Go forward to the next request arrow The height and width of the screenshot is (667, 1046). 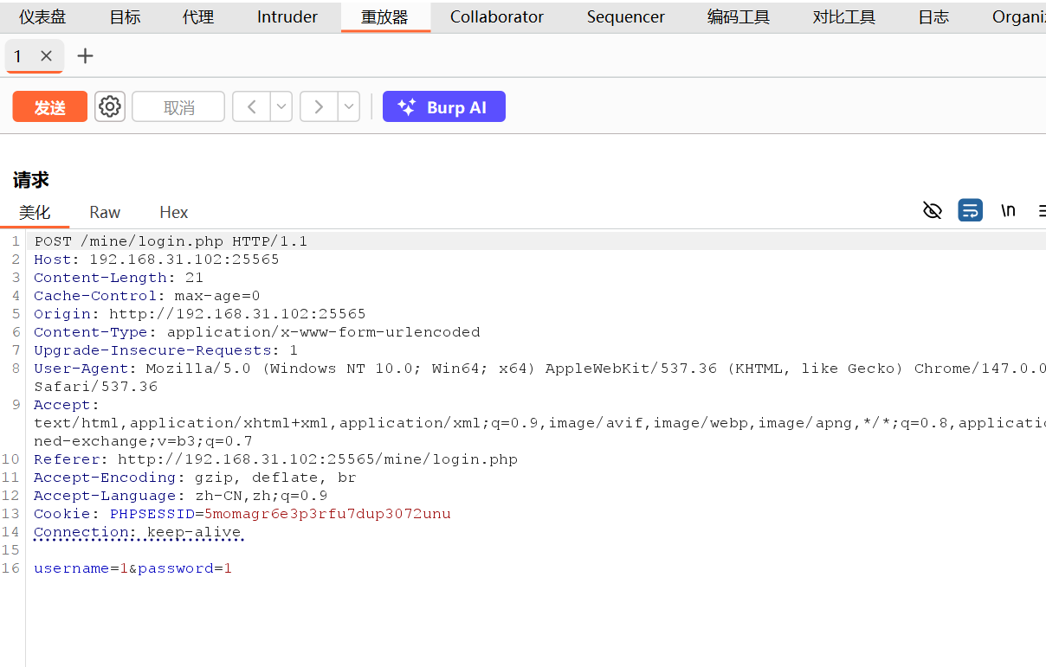pyautogui.click(x=319, y=106)
